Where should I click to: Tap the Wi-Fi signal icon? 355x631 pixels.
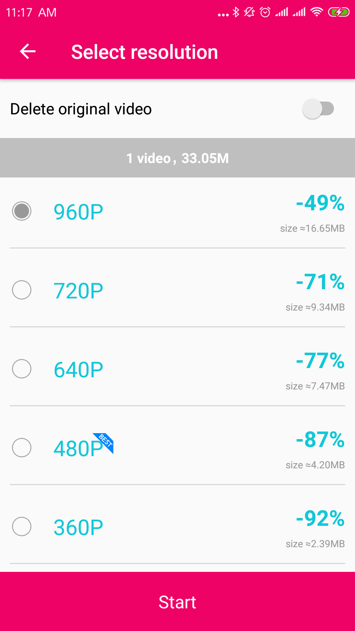click(317, 12)
